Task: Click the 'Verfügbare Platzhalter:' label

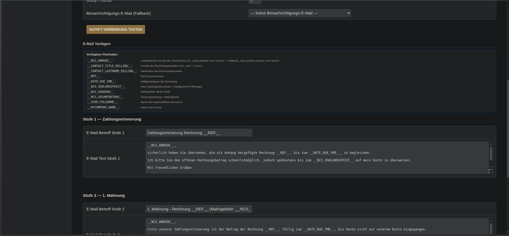Action: tap(102, 54)
